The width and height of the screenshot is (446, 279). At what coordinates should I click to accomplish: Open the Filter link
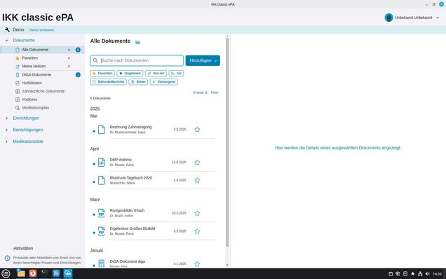[215, 93]
